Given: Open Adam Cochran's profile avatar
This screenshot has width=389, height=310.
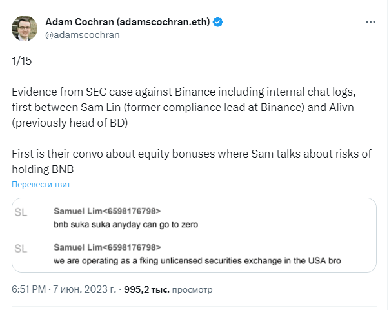Looking at the screenshot, I should click(x=25, y=28).
